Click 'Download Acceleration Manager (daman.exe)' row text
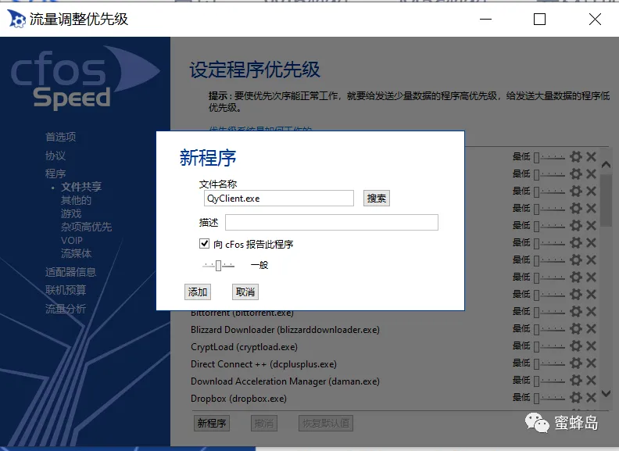 click(285, 381)
